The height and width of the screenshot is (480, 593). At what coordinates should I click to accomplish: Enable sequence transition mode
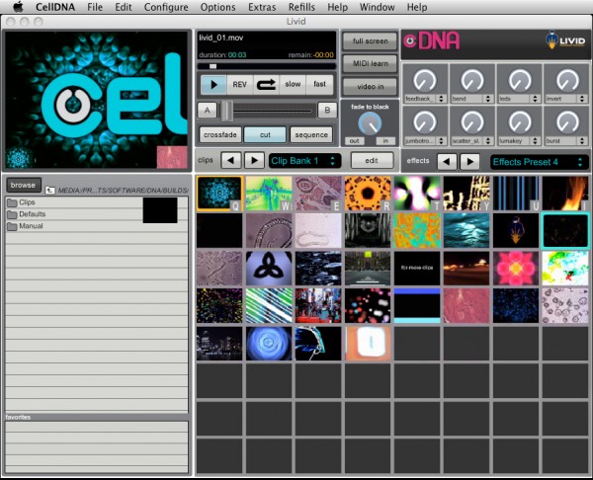311,135
